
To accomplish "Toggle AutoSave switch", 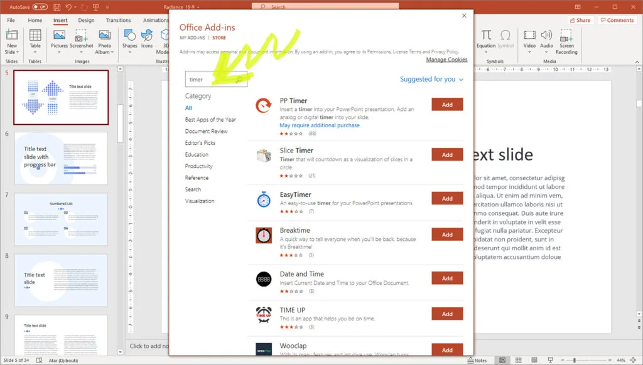I will 40,7.
